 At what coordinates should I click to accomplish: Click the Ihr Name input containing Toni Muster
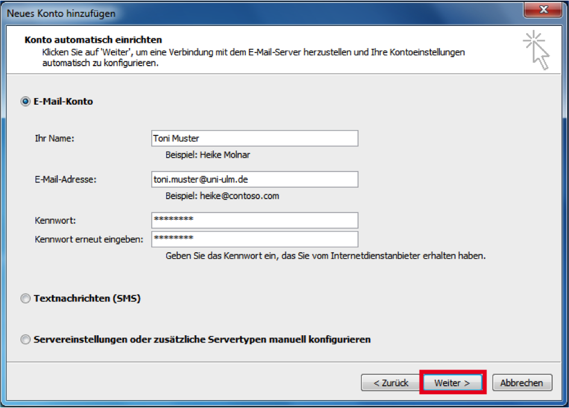pyautogui.click(x=254, y=138)
